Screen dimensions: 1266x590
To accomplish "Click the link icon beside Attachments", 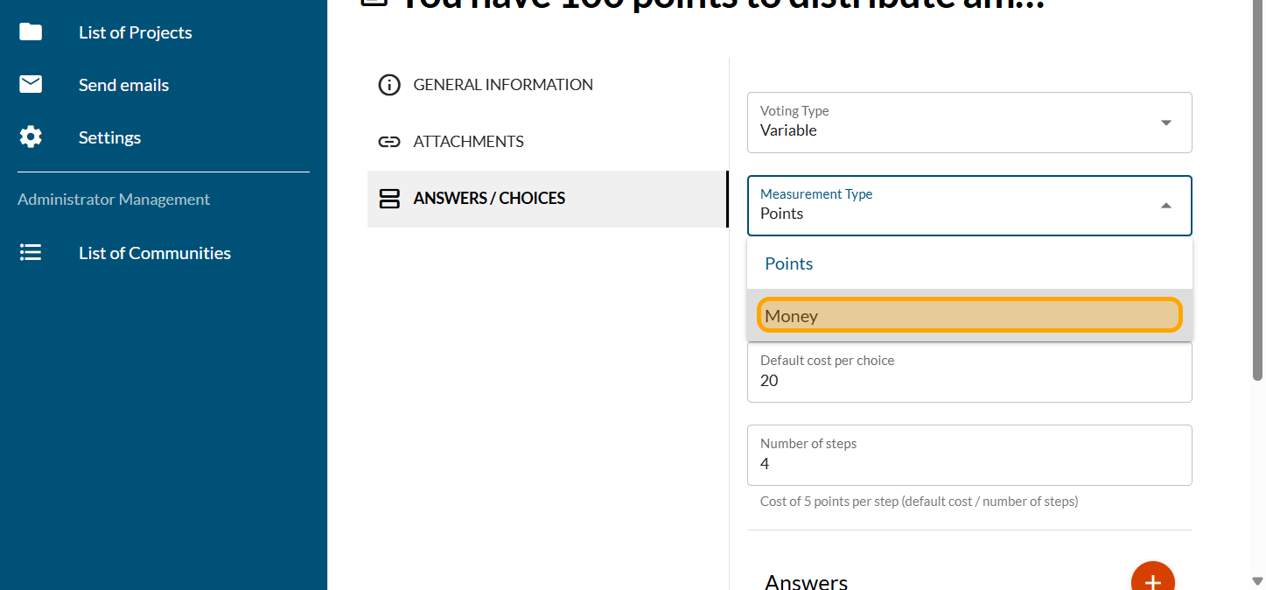I will pyautogui.click(x=388, y=142).
